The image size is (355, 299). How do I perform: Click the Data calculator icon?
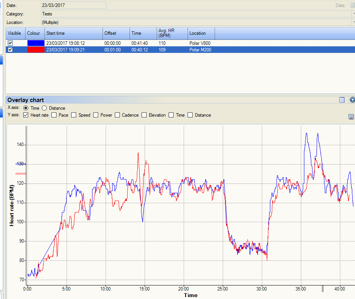point(353,5)
